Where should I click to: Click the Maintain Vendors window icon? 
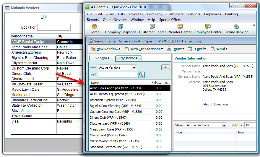point(7,8)
